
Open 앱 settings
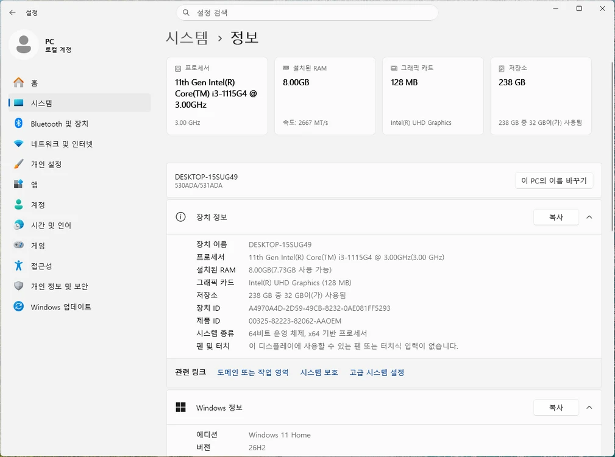pos(80,184)
